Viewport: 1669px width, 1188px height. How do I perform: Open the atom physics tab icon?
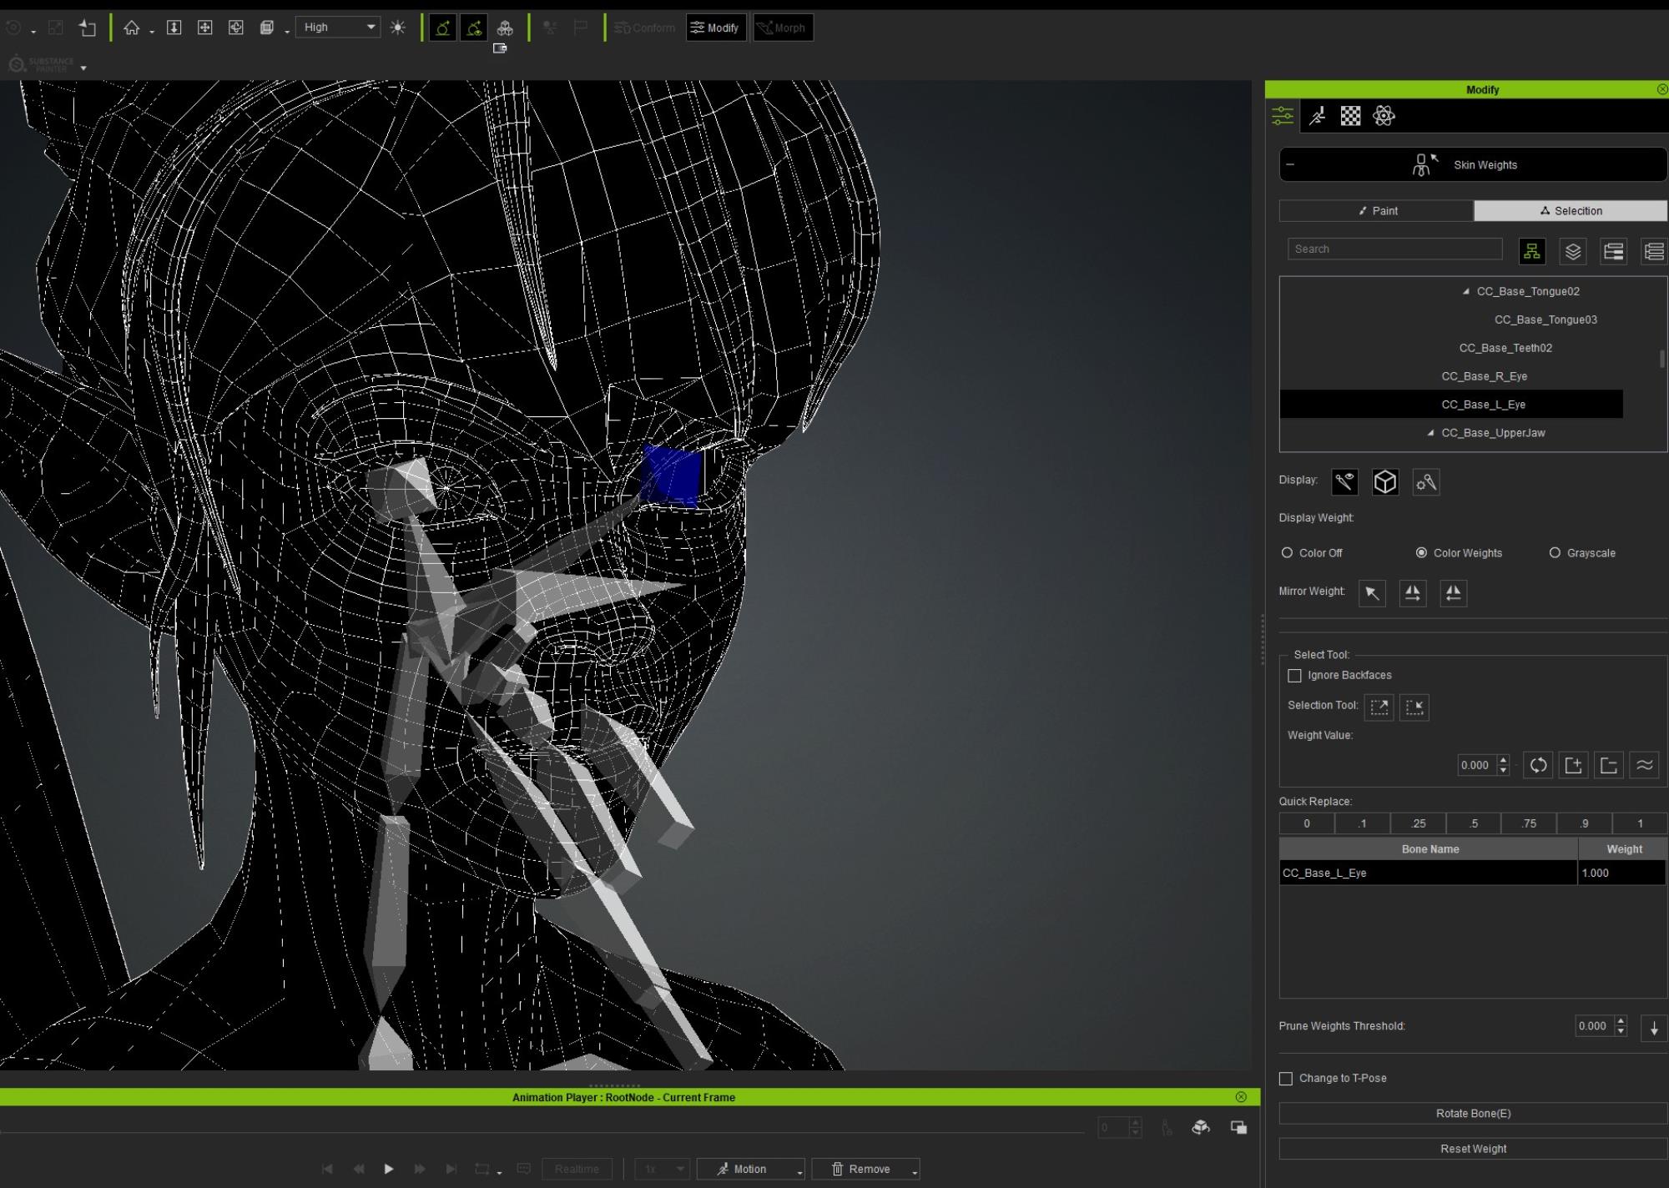click(x=1384, y=116)
